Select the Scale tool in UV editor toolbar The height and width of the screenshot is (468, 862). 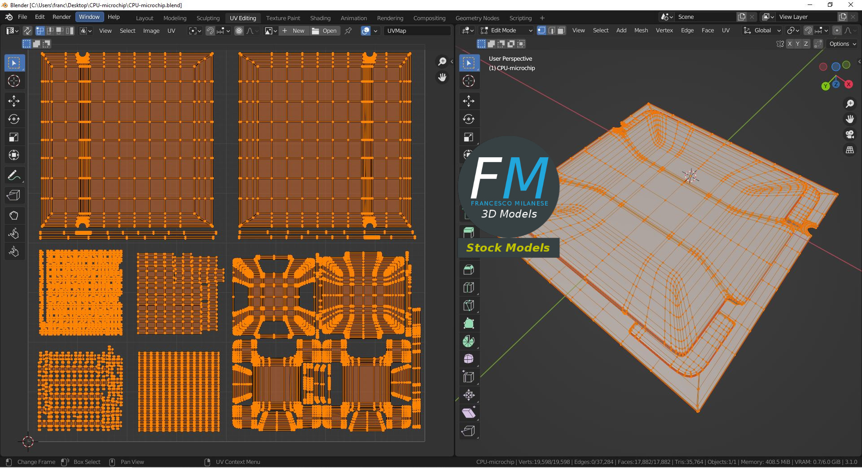pos(14,137)
